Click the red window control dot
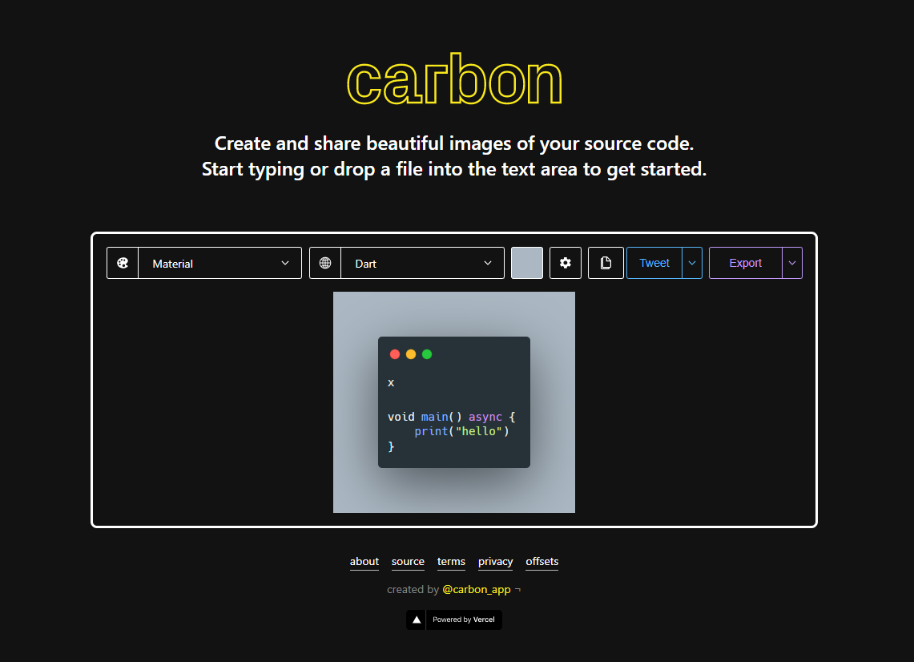Screen dimensions: 914x662 (395, 354)
